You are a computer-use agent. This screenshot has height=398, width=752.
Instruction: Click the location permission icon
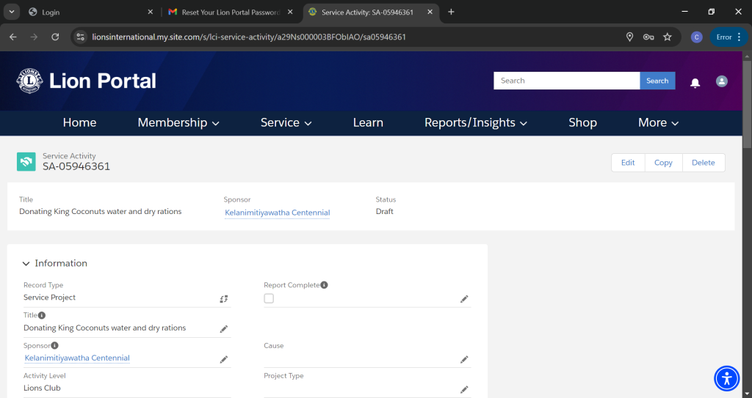629,37
